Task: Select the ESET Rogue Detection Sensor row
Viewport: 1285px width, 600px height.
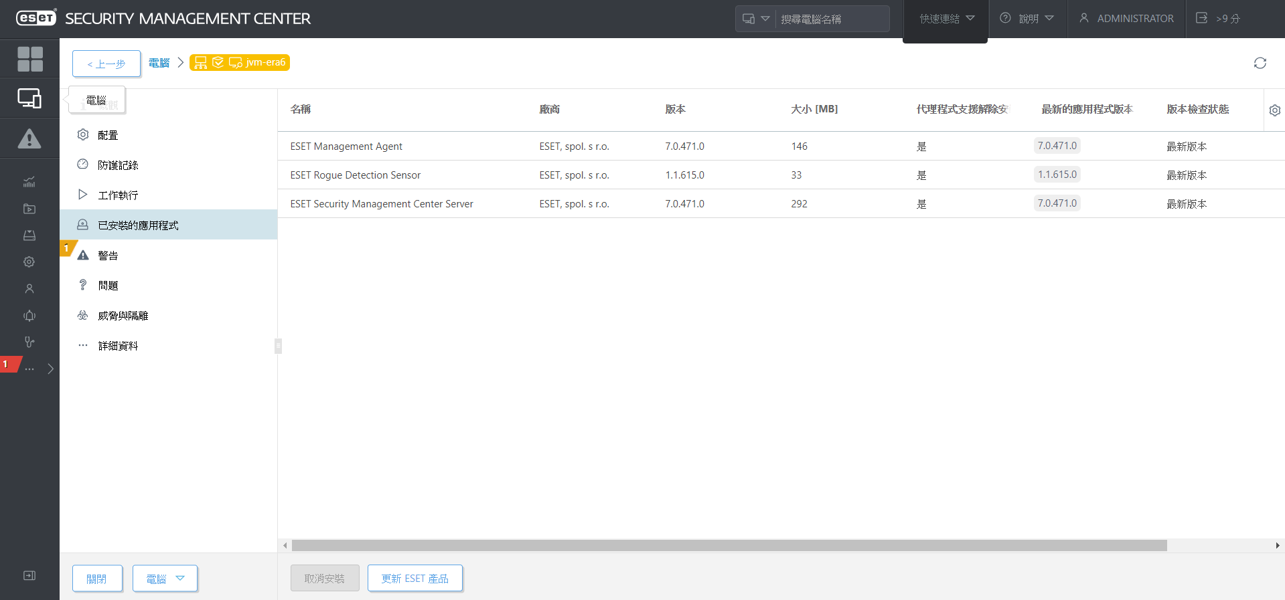Action: [x=781, y=175]
